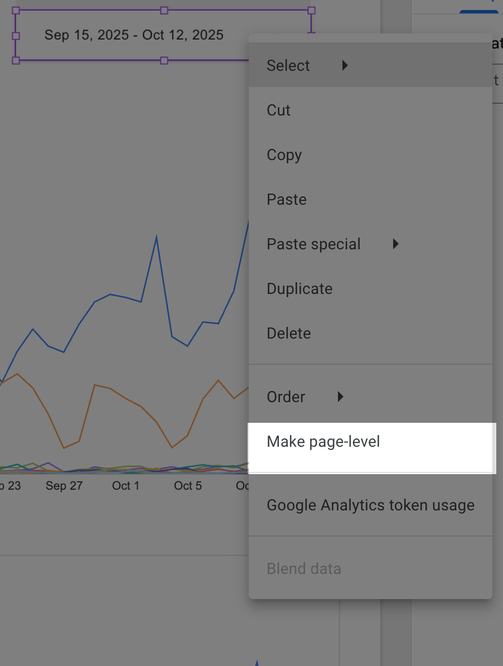Click the bottom-center resize handle

164,60
